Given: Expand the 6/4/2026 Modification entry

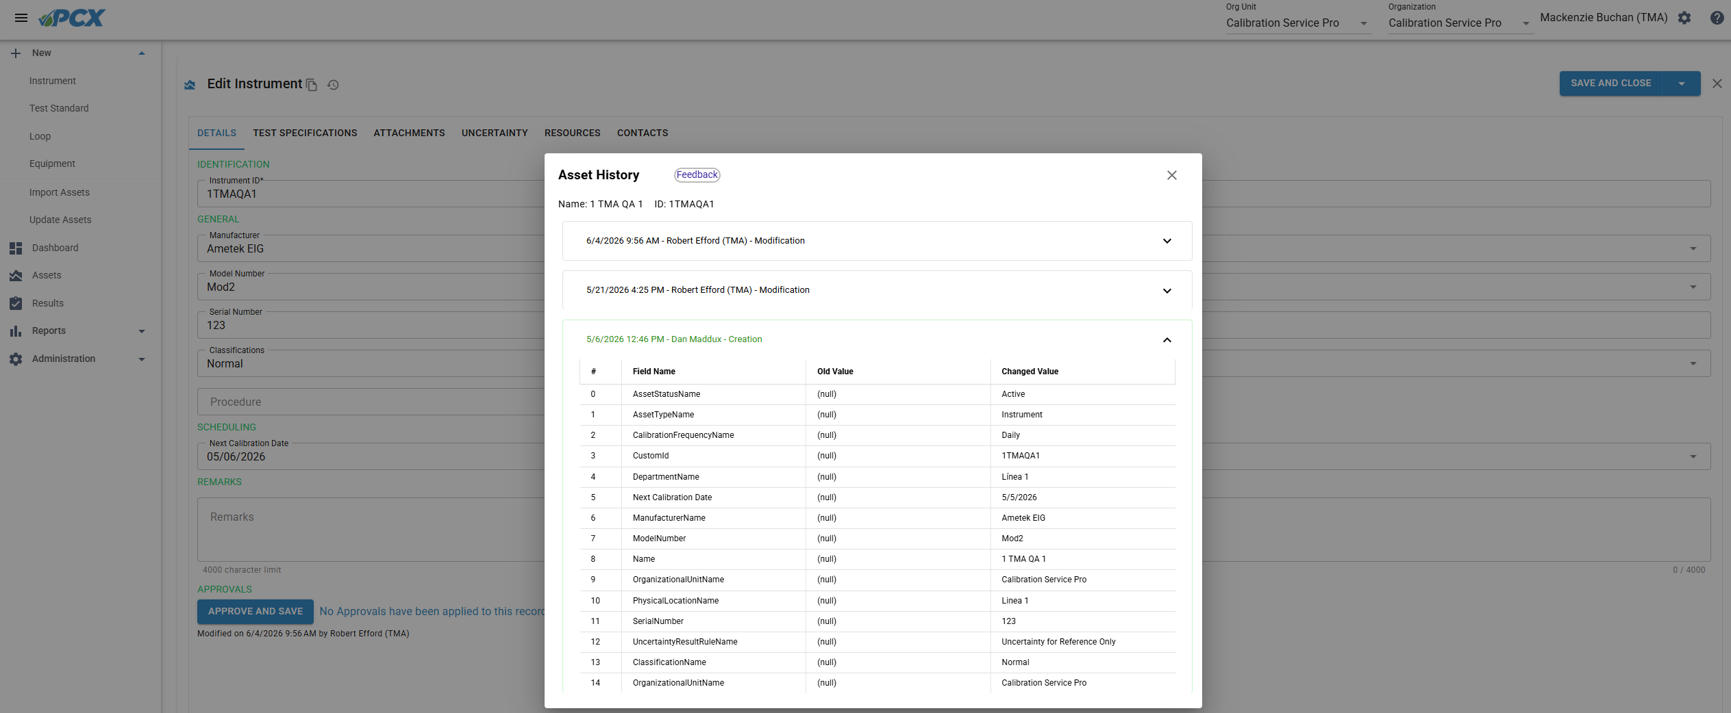Looking at the screenshot, I should [877, 241].
